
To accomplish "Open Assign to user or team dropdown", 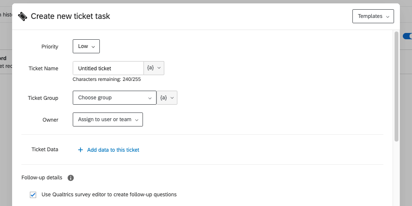I will tap(108, 120).
